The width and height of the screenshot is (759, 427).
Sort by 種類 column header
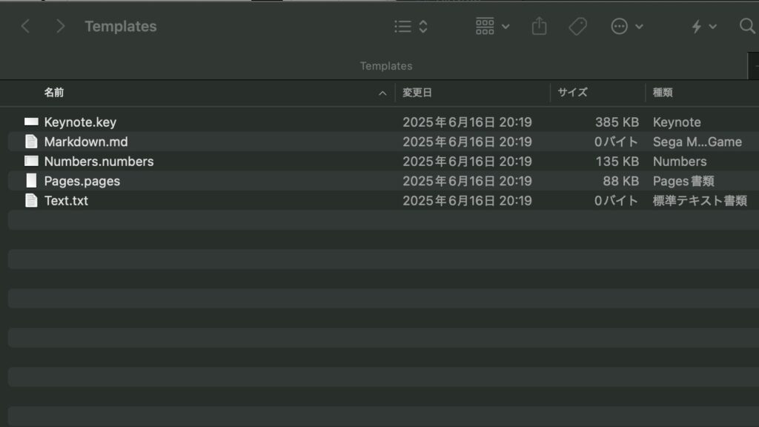663,93
